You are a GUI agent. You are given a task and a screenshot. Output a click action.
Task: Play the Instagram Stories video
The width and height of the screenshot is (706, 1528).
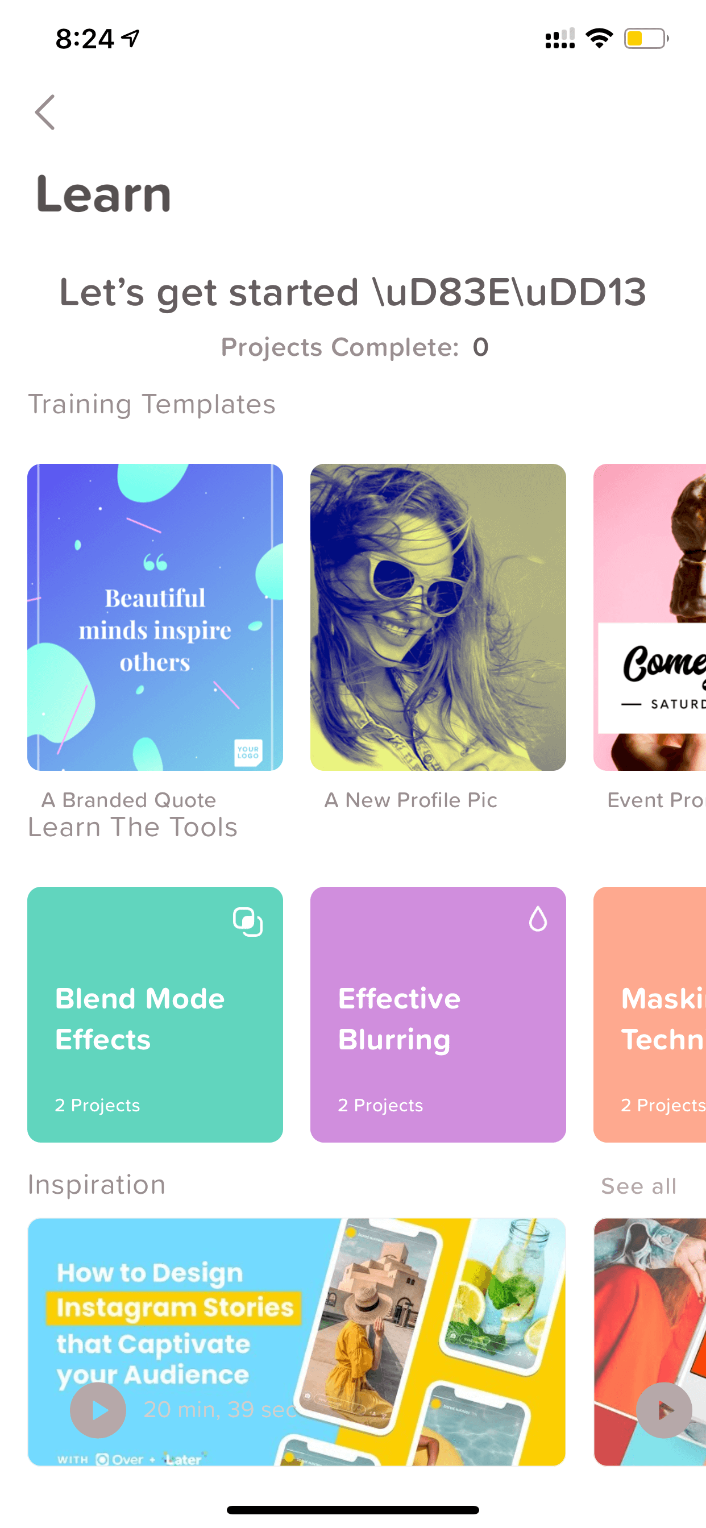(98, 1410)
